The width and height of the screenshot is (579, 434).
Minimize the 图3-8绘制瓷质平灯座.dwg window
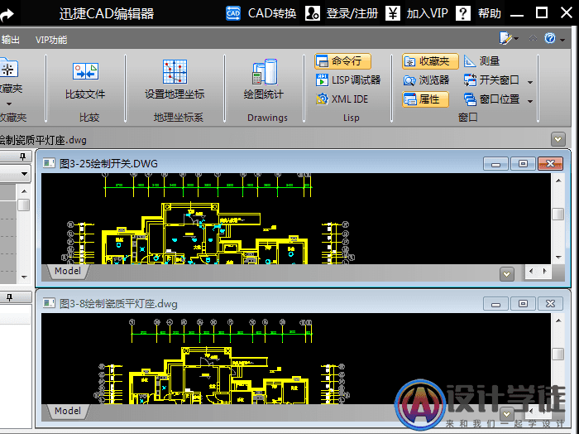(495, 303)
